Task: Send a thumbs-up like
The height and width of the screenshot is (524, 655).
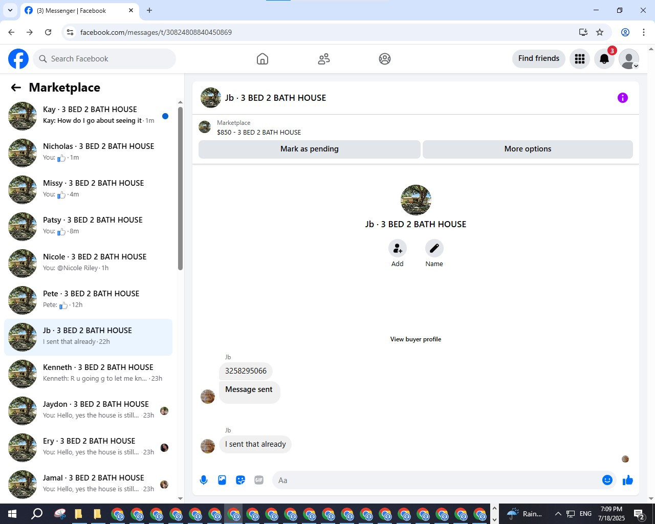Action: click(628, 480)
